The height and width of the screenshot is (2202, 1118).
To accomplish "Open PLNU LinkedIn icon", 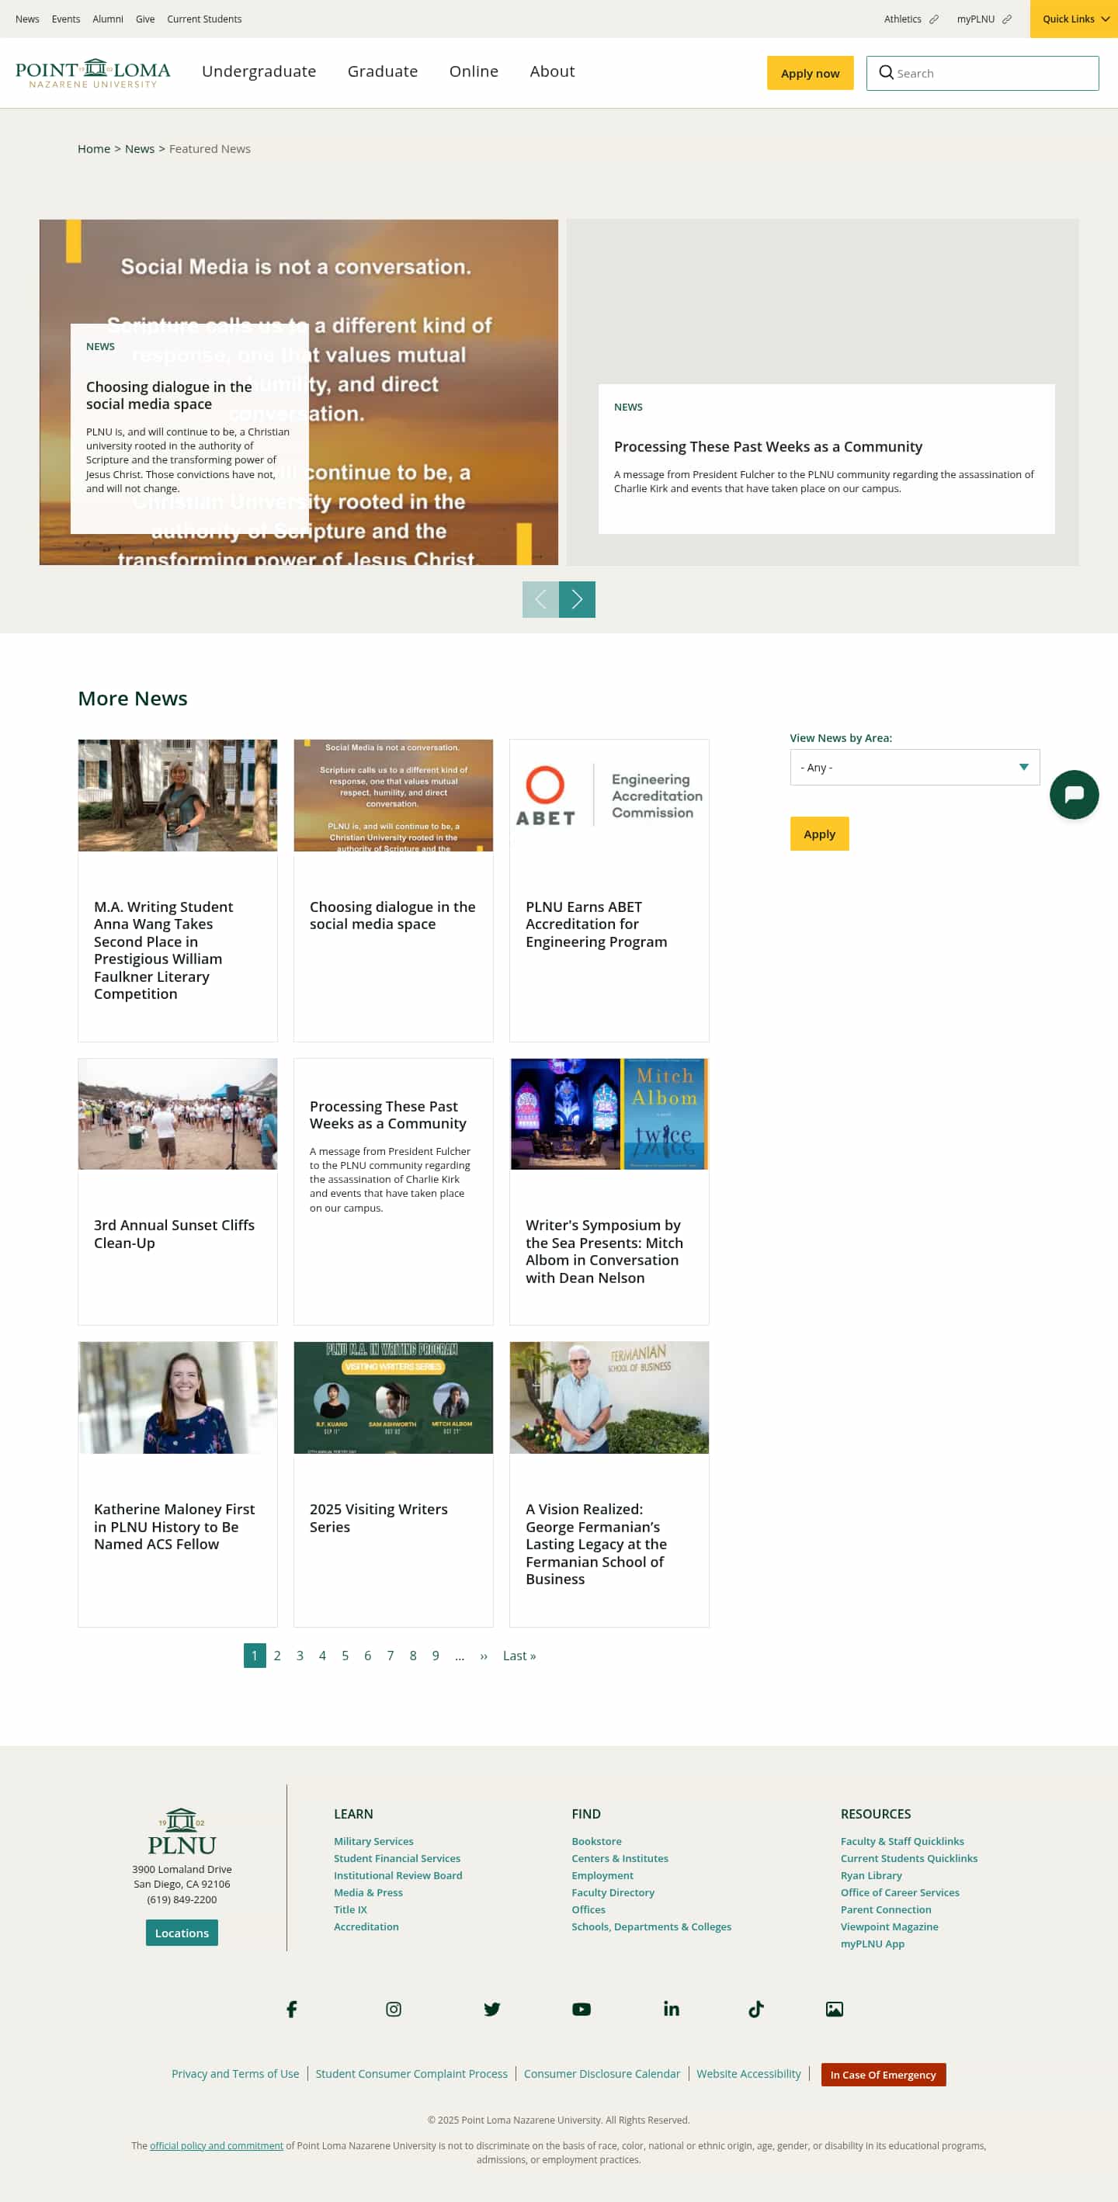I will pos(672,2009).
